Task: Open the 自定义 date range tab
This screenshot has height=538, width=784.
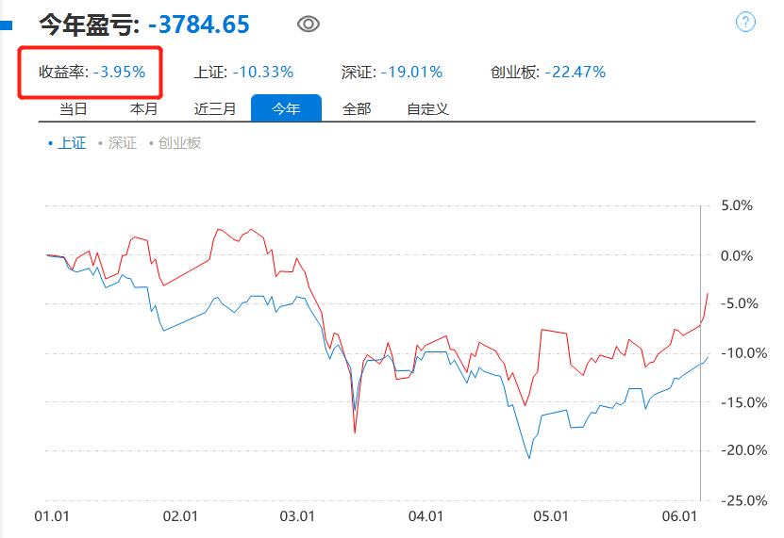Action: click(x=427, y=108)
